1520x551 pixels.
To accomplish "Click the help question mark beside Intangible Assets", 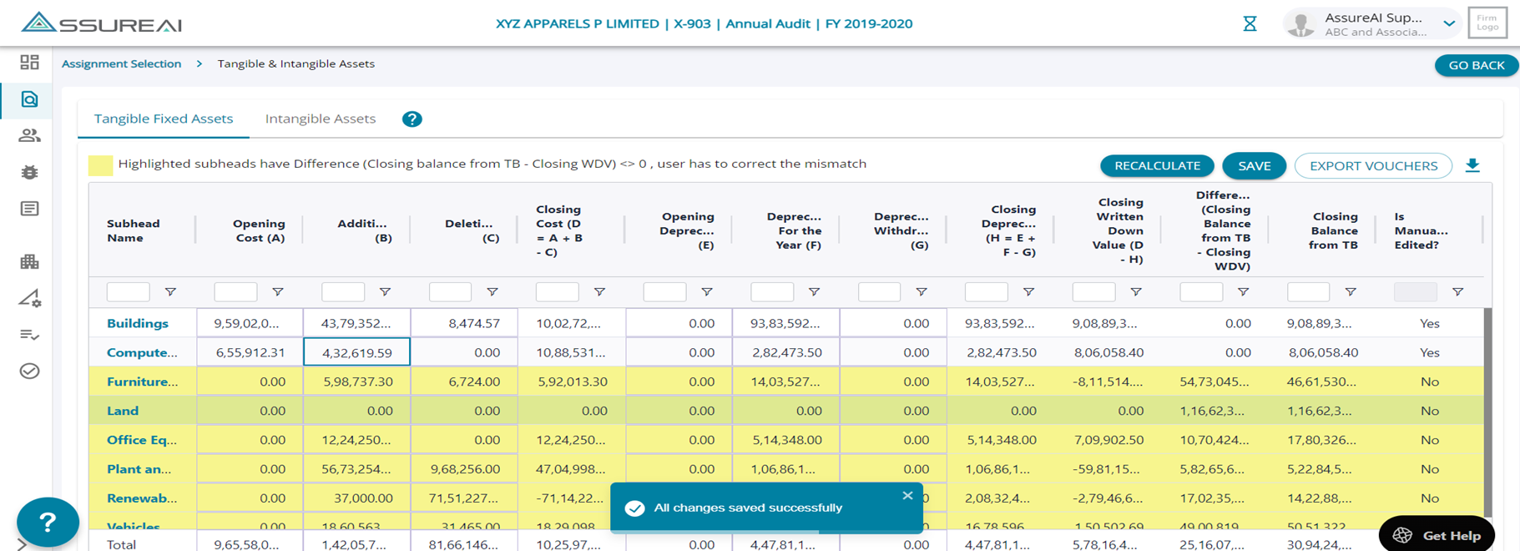I will coord(412,119).
